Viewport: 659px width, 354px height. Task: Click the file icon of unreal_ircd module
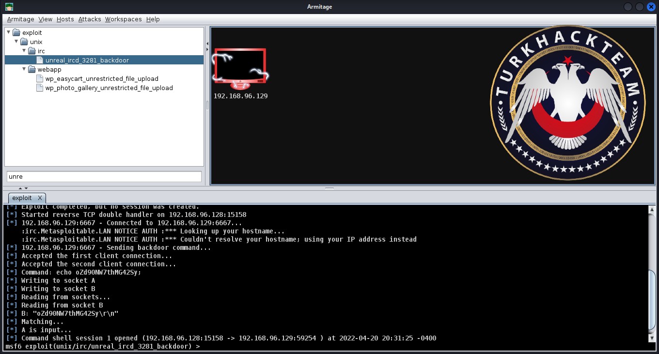[40, 60]
